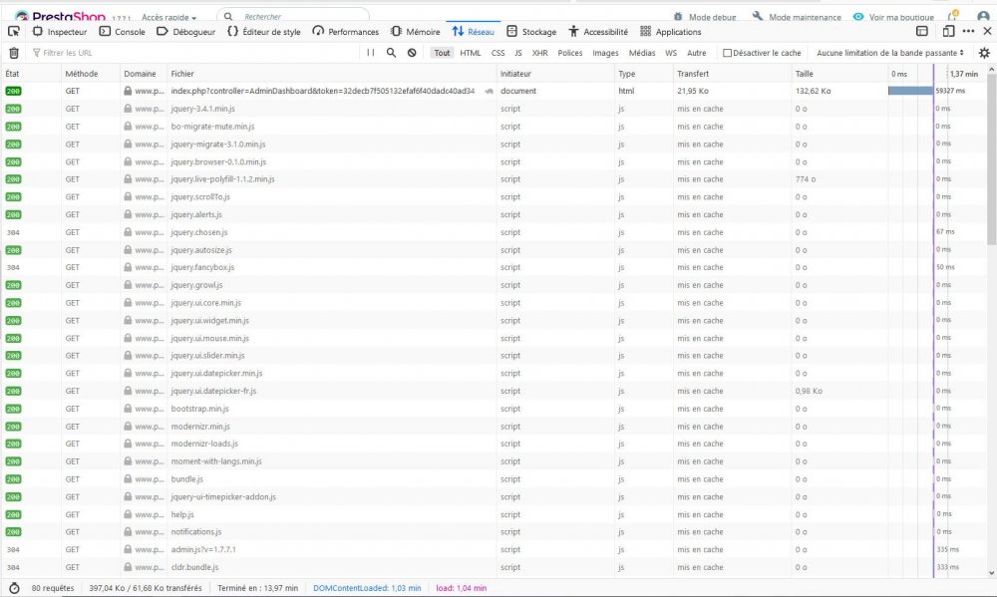Click Mode debug in PrestaShop header
997x597 pixels.
point(705,17)
